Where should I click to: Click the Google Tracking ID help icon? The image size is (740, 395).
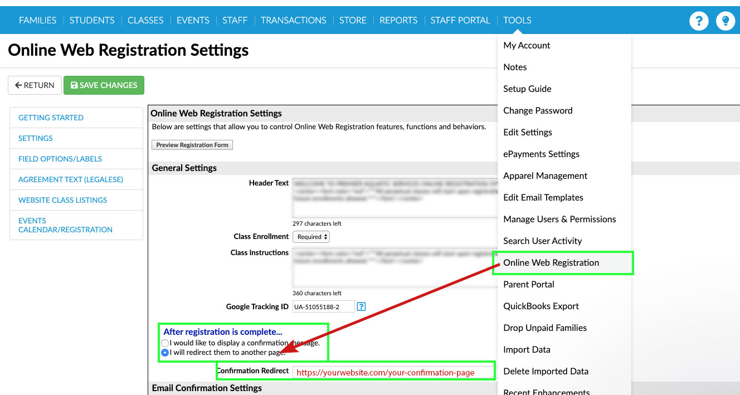(x=361, y=306)
